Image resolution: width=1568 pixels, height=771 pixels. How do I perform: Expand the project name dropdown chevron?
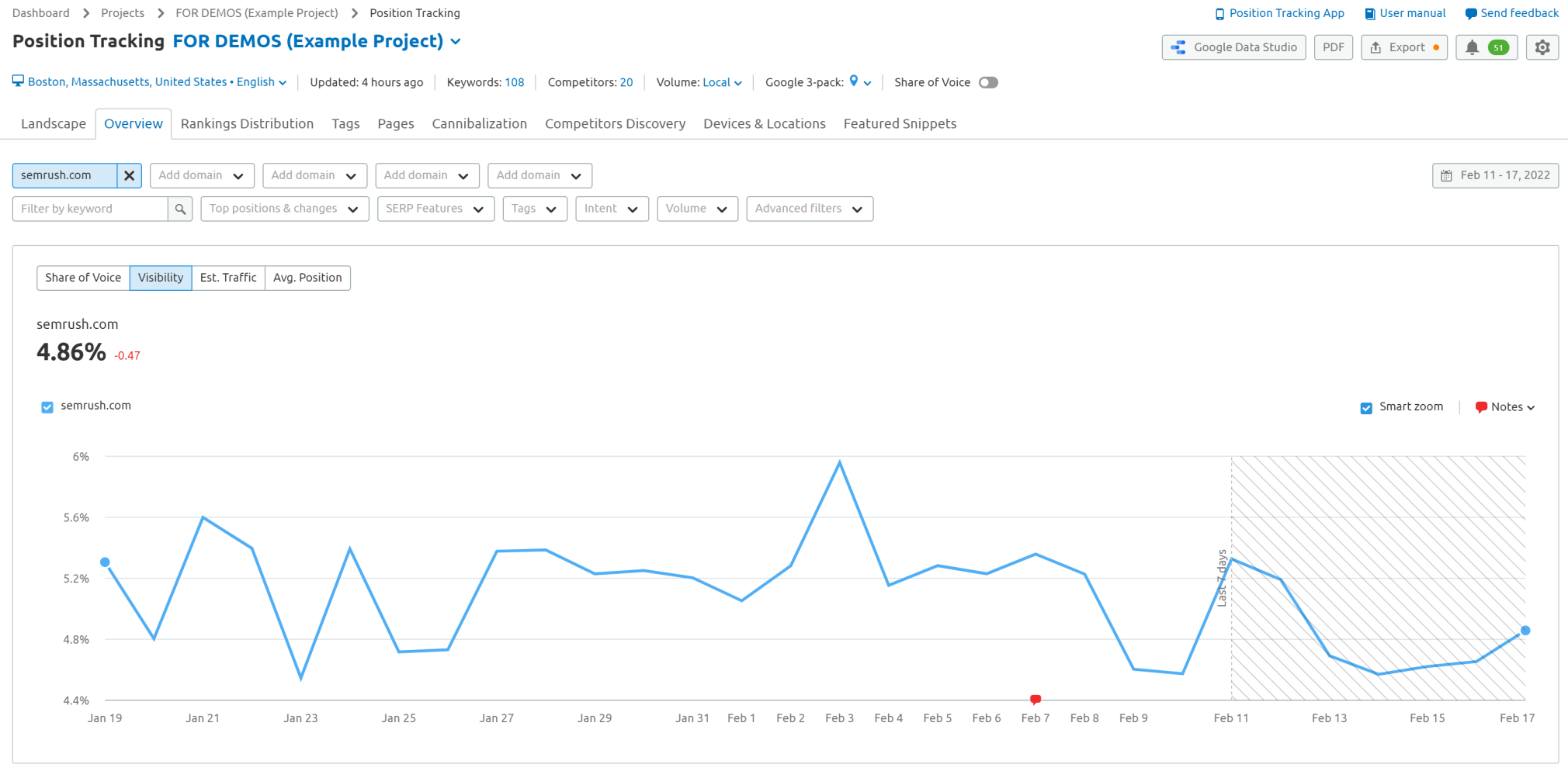456,42
